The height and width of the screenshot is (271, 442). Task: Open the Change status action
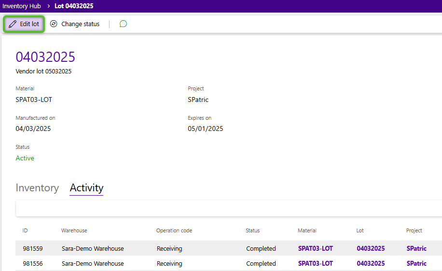75,24
